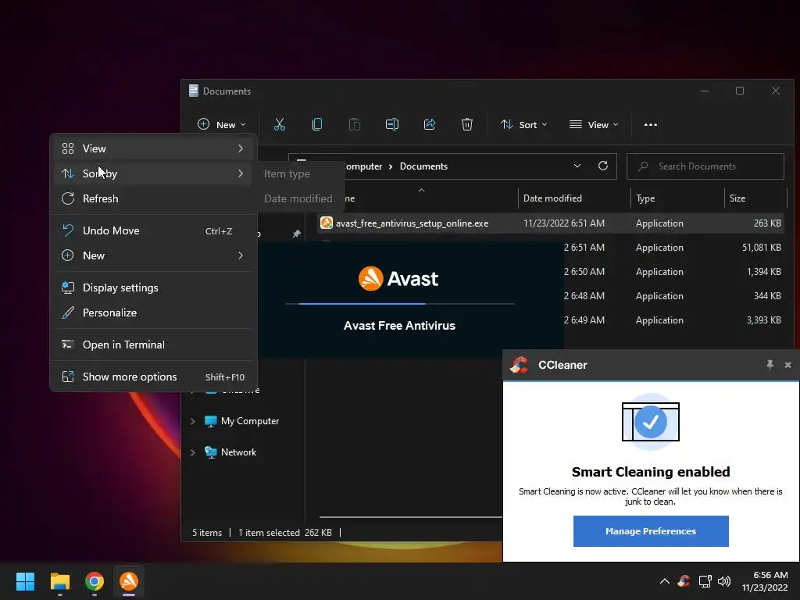Screen dimensions: 800x600
Task: Click the Copy icon in Documents toolbar
Action: 317,124
